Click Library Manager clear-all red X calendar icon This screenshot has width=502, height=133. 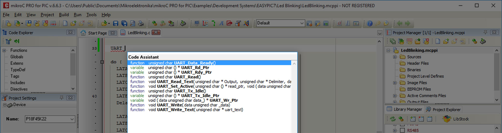tap(421, 119)
